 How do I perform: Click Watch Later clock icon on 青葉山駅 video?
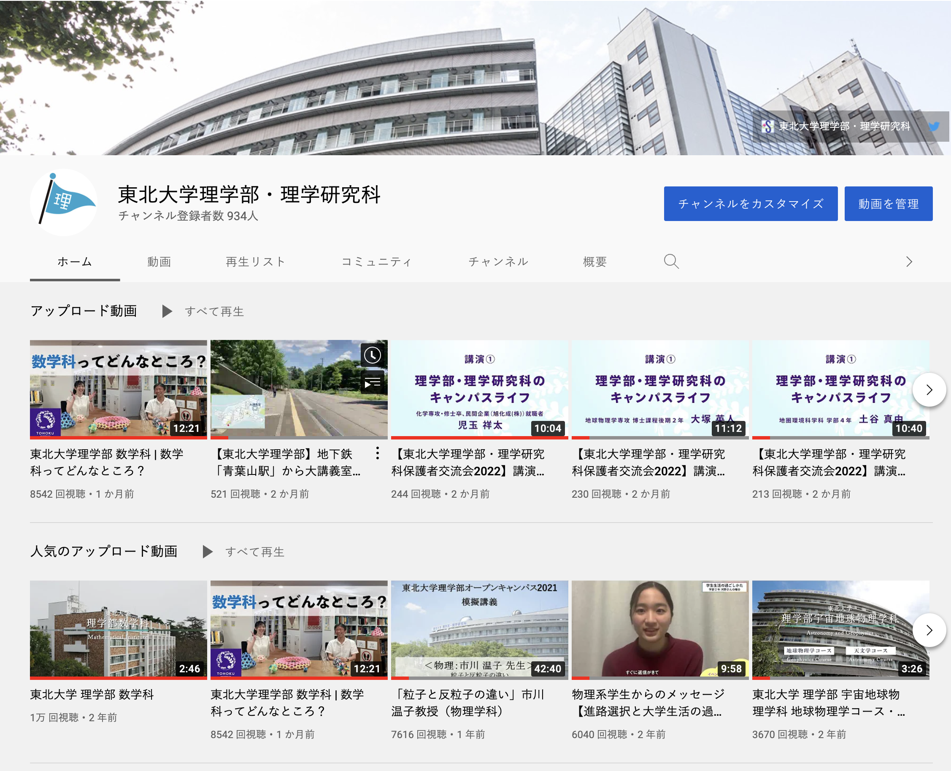(372, 355)
